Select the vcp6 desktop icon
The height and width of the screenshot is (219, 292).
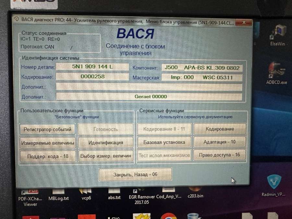tap(86, 194)
